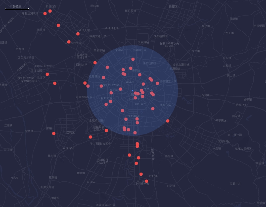Click the 5公里 scale bar
This screenshot has height=207, width=266.
[x=17, y=9]
